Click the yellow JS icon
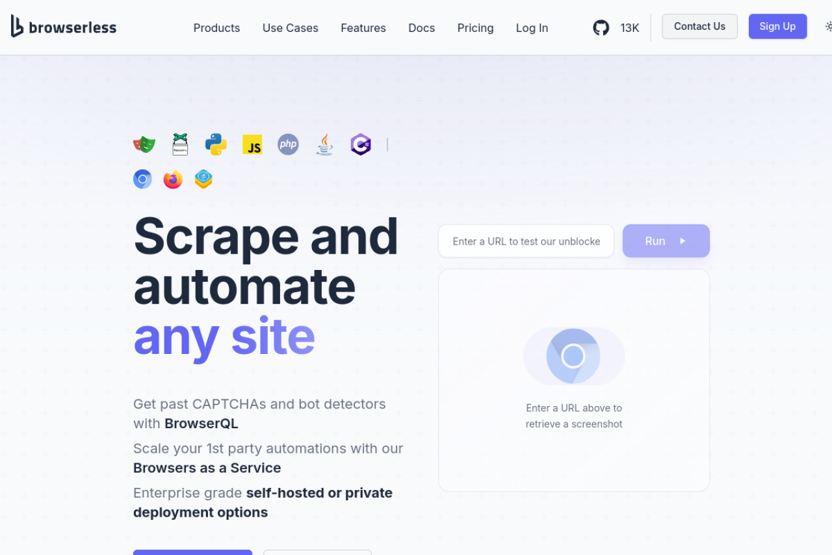832x555 pixels. 252,144
